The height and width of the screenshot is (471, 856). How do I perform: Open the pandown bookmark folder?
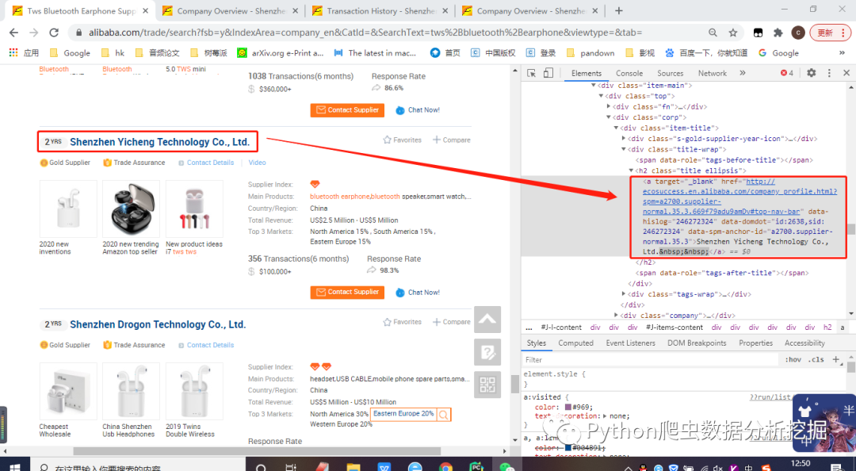coord(590,53)
